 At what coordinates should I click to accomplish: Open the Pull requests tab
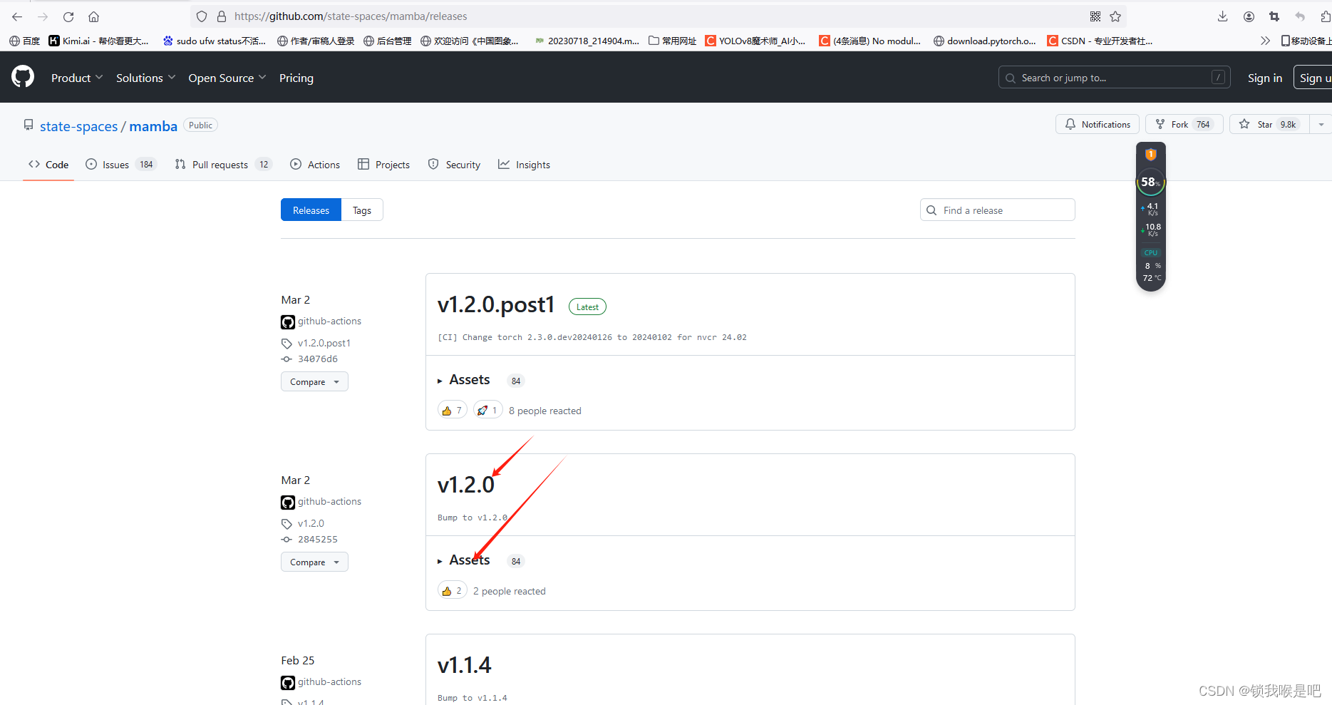tap(223, 165)
